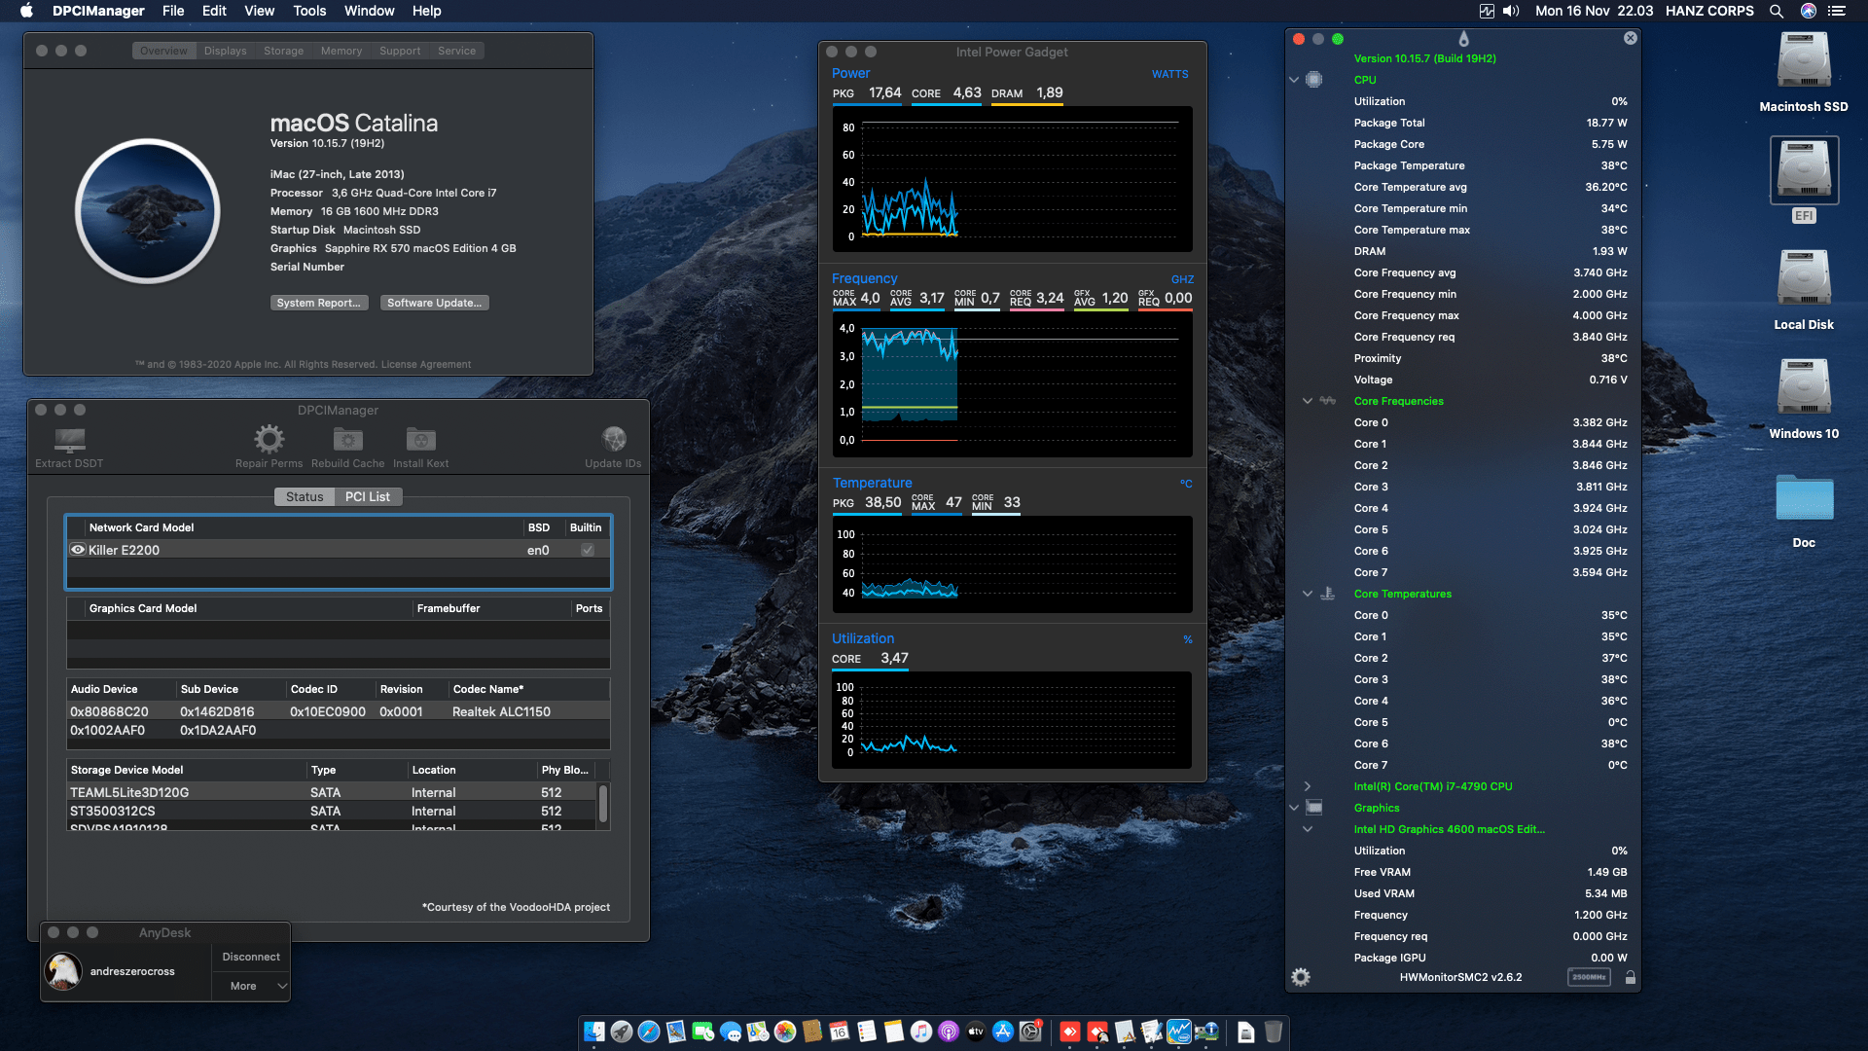1868x1051 pixels.
Task: Toggle Builtin checkbox for Killer E2200
Action: pos(587,550)
